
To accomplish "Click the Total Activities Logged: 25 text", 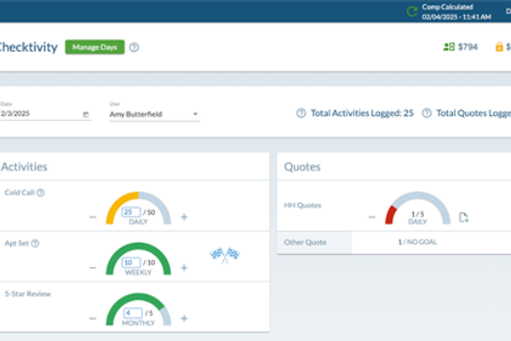I will [362, 113].
